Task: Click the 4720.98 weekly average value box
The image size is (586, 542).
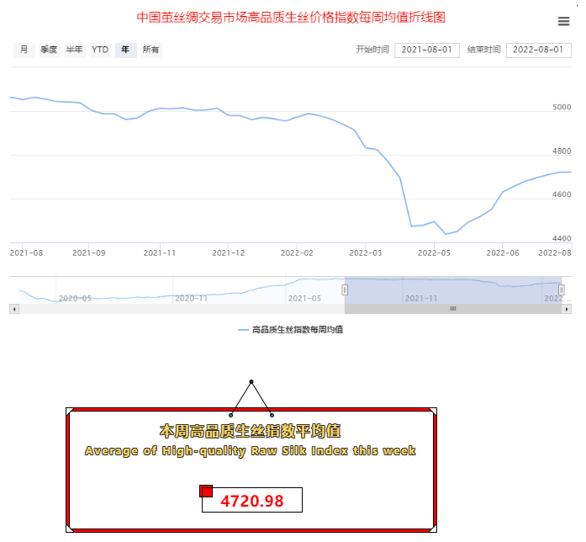Action: 252,501
